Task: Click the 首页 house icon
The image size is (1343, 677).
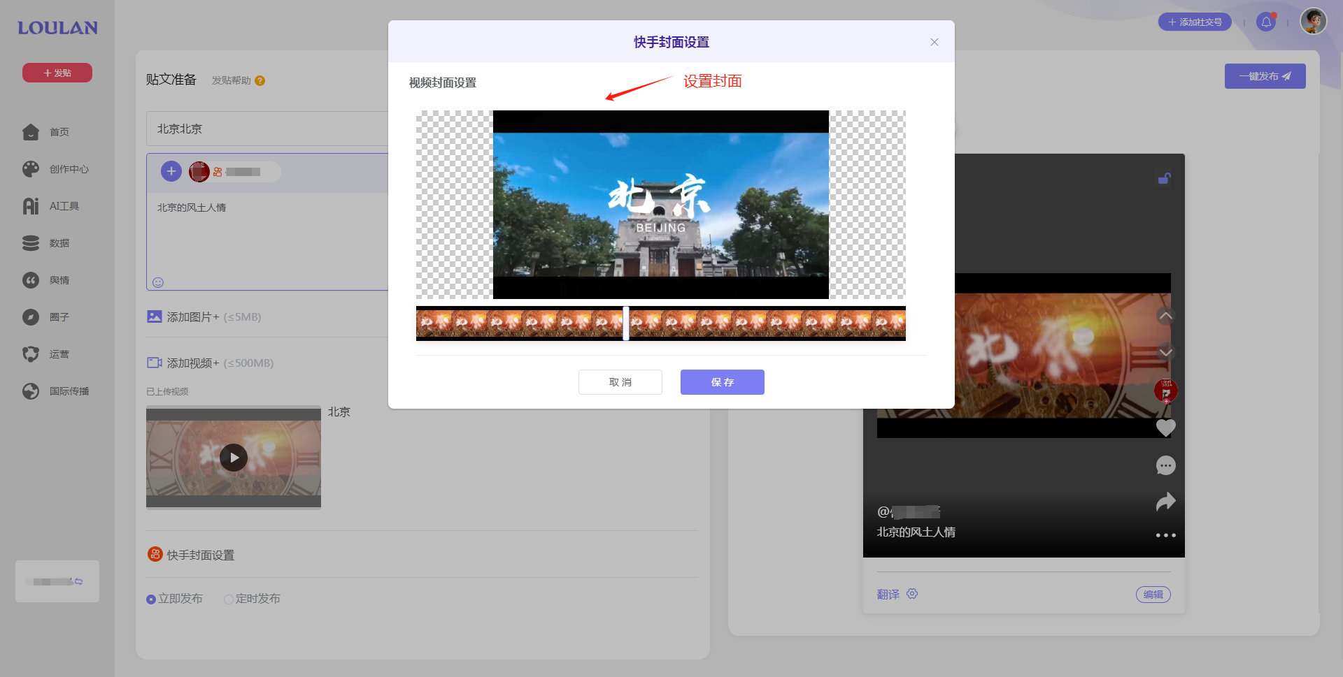Action: tap(31, 132)
